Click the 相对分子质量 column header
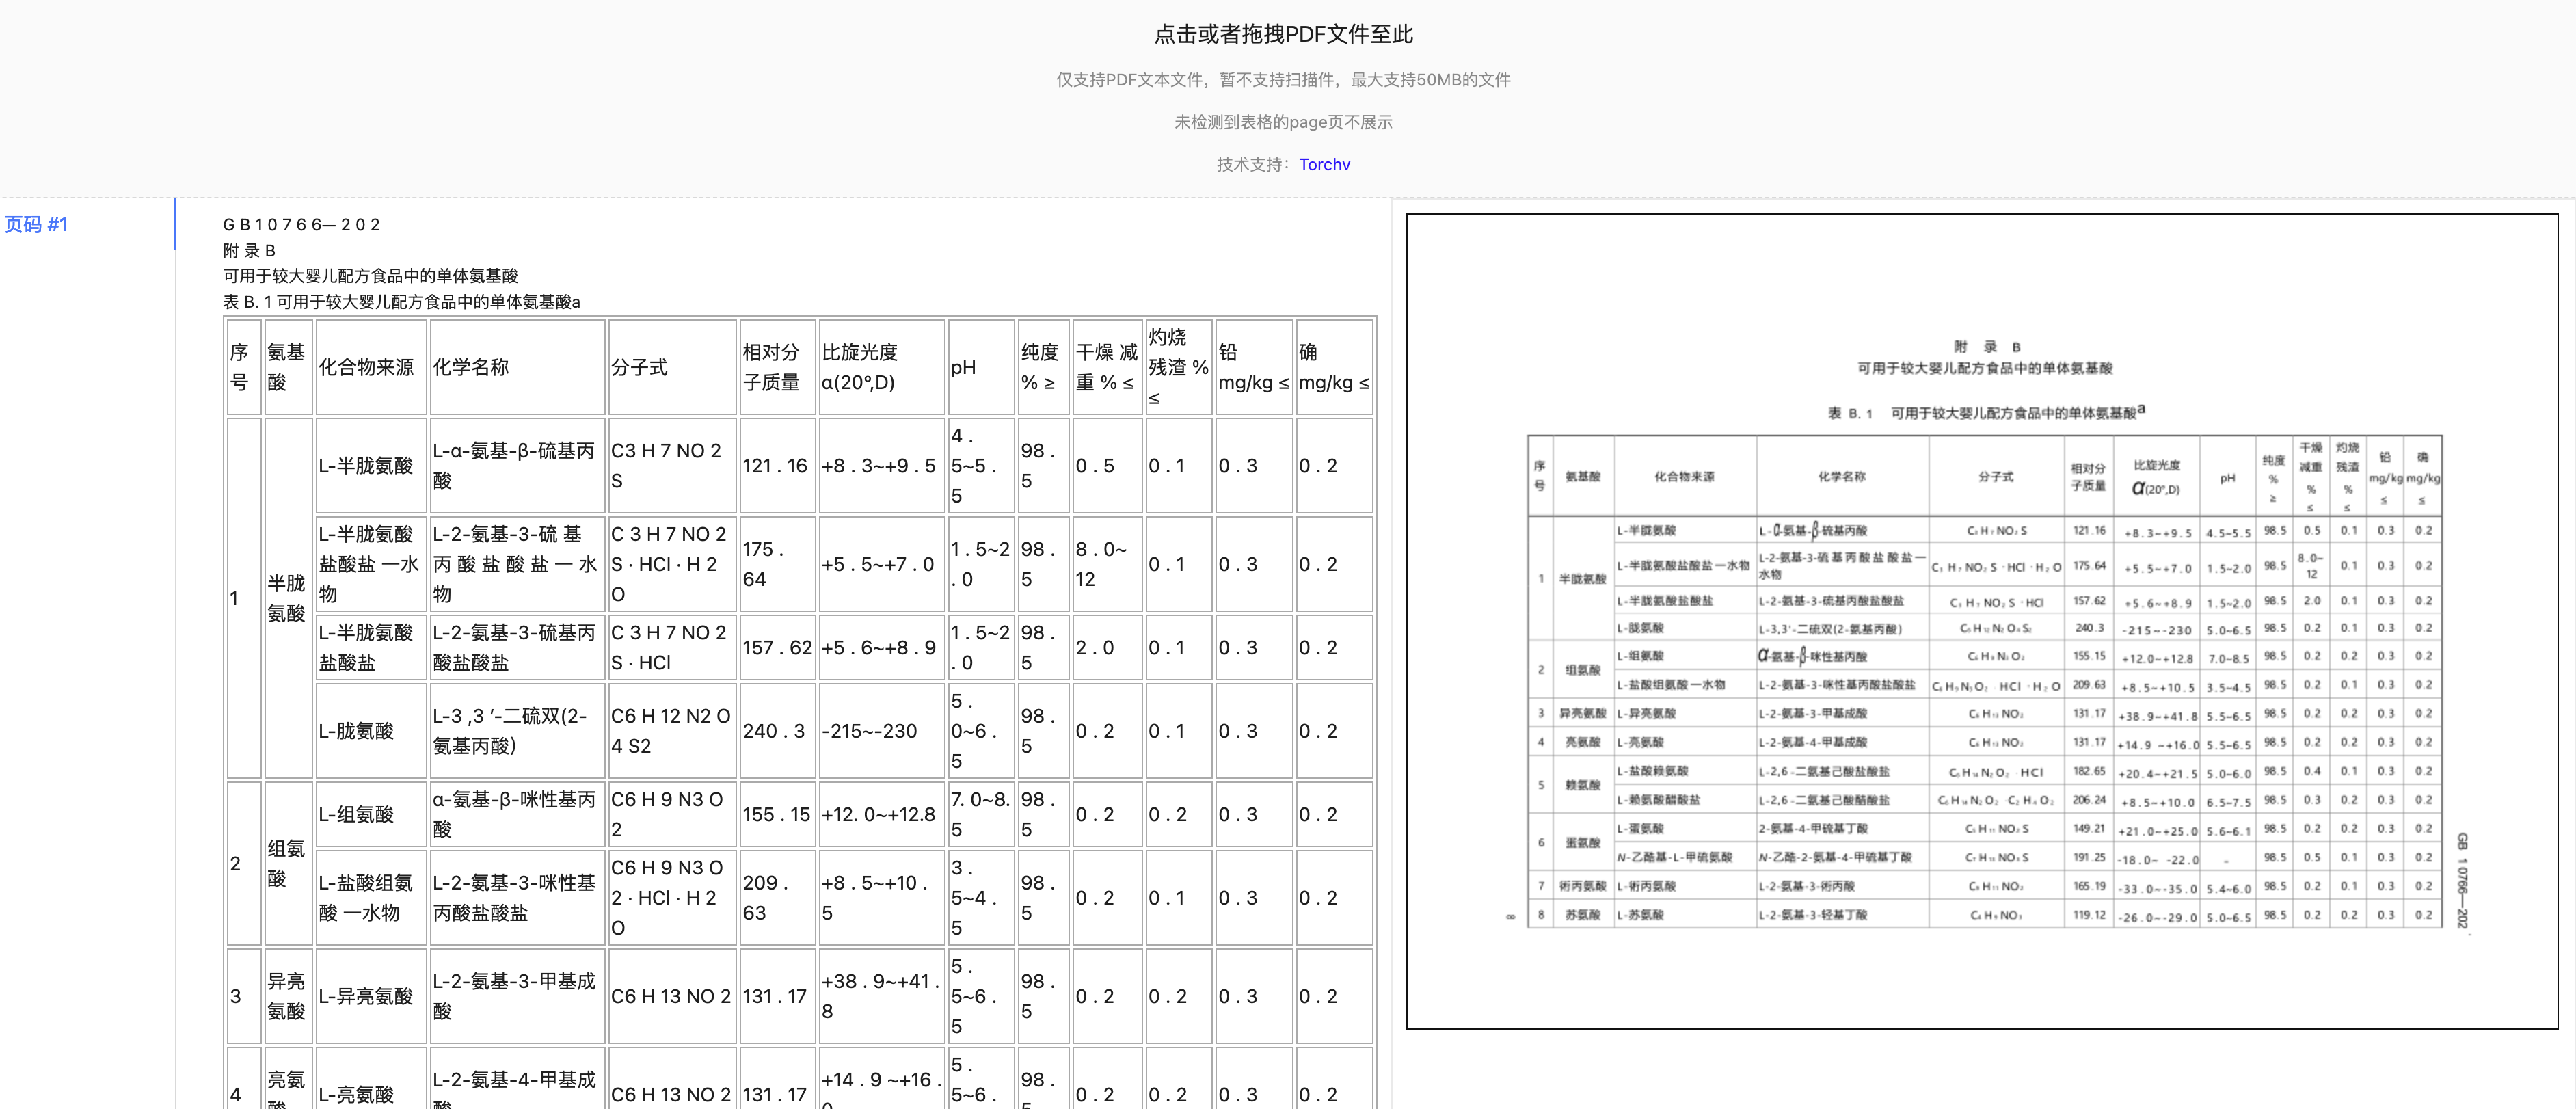The image size is (2576, 1109). tap(777, 367)
